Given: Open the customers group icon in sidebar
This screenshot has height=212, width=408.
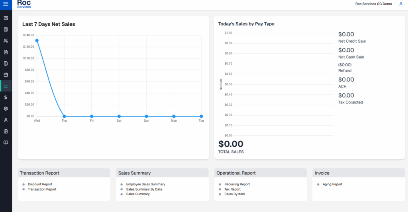Looking at the screenshot, I should click(x=6, y=41).
